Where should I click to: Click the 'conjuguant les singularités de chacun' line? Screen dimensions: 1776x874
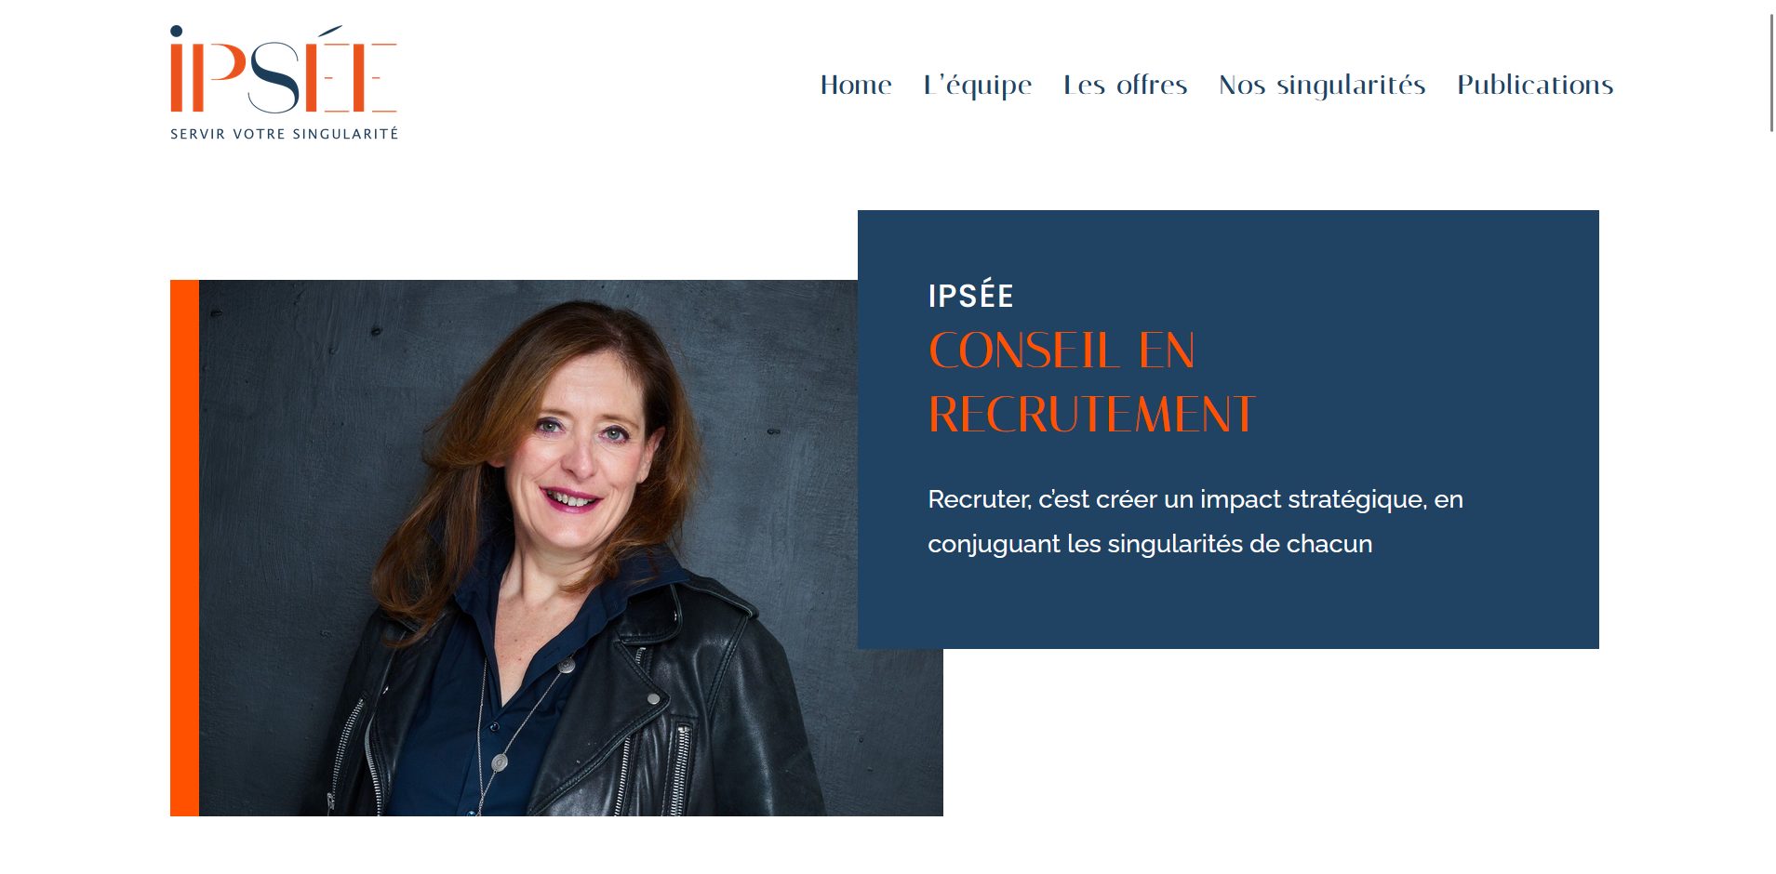point(1150,544)
